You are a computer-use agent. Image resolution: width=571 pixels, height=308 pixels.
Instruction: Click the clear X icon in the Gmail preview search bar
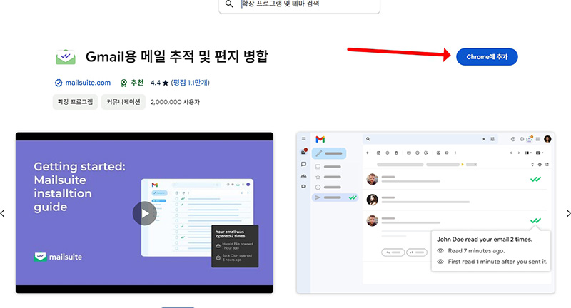pyautogui.click(x=484, y=139)
